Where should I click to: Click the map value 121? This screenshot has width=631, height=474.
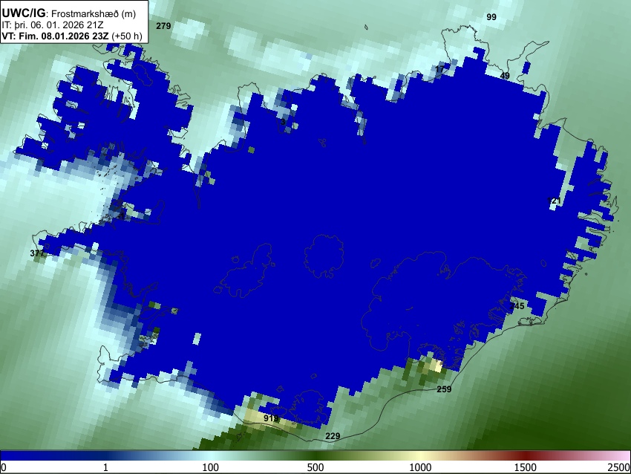554,201
